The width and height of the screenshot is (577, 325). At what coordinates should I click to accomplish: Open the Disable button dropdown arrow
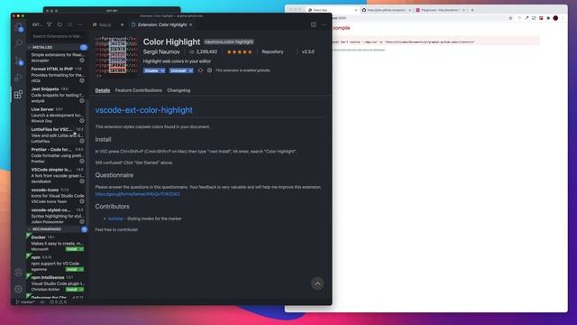[x=162, y=70]
